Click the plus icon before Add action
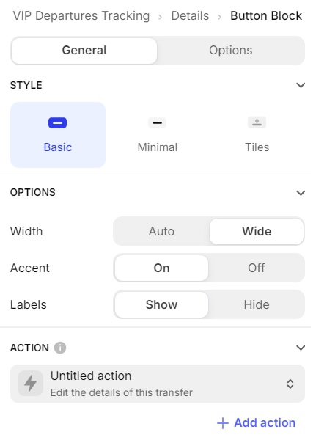 [223, 423]
